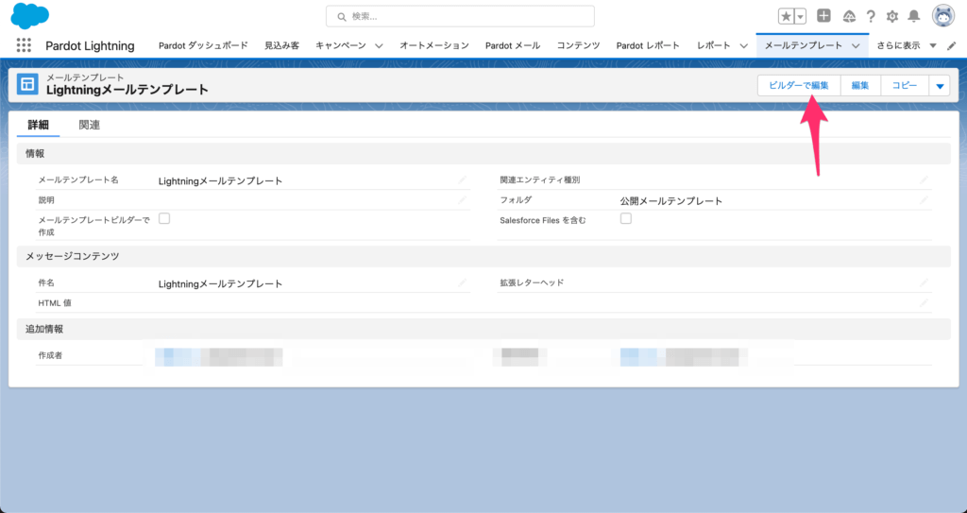
Task: Edit the フォルダ field pencil icon
Action: pyautogui.click(x=924, y=200)
